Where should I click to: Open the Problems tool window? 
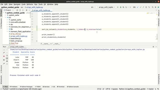13,87
